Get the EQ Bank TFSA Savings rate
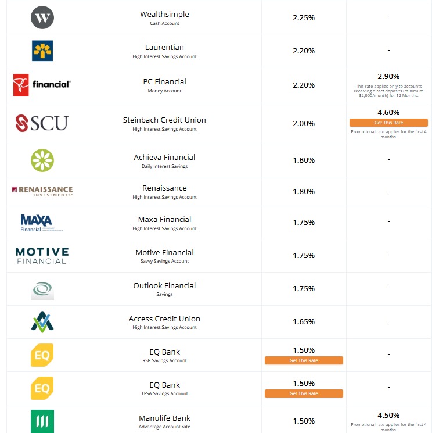Image resolution: width=432 pixels, height=433 pixels. coord(304,393)
